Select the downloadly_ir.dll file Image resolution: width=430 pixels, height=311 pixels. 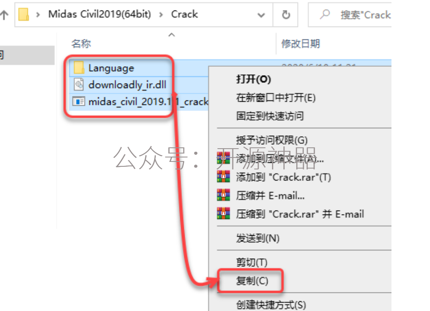point(127,84)
